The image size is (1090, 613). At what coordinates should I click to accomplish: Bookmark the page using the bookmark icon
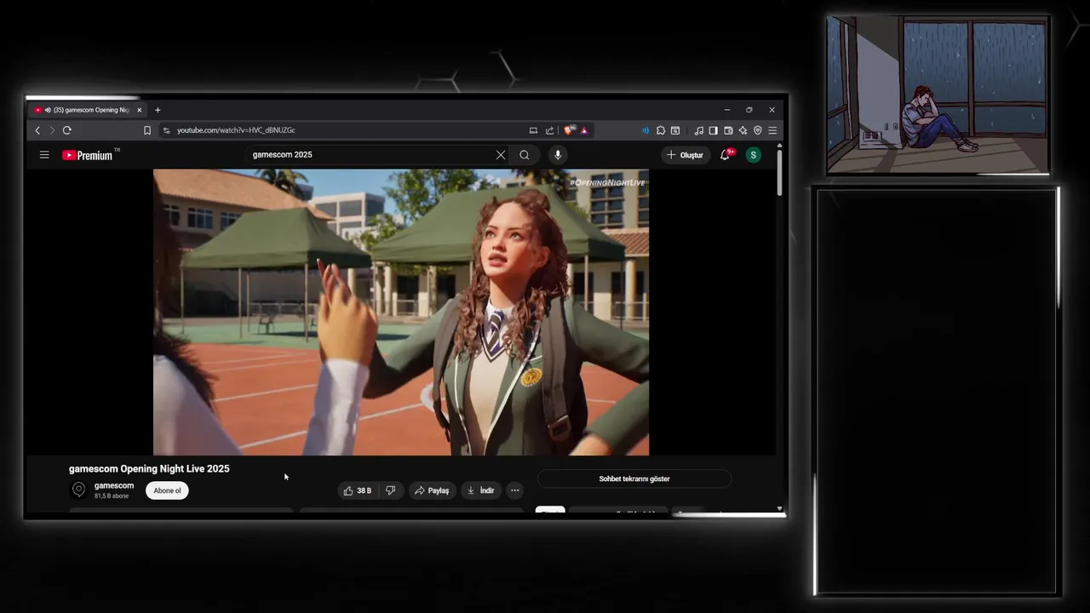[147, 130]
